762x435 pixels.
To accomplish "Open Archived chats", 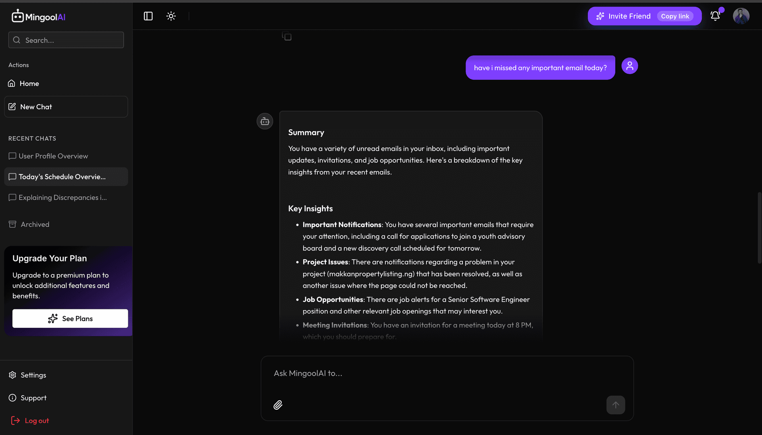I will 29,224.
